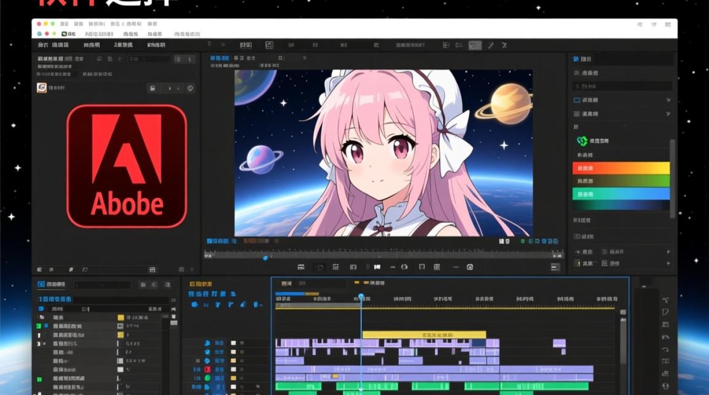The width and height of the screenshot is (709, 395).
Task: Expand the arrow beside the blue monitor icon row
Action: 668,100
